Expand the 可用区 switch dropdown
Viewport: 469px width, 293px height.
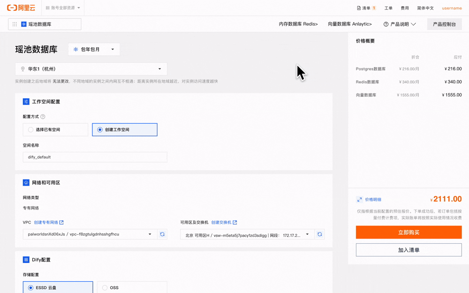(x=247, y=234)
